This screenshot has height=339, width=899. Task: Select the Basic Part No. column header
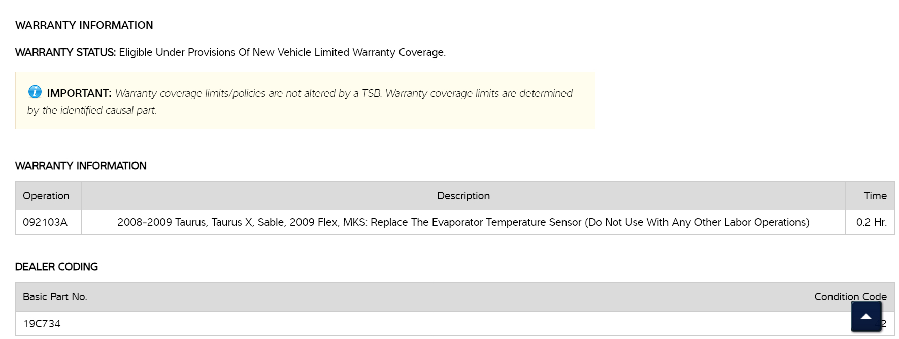click(55, 297)
